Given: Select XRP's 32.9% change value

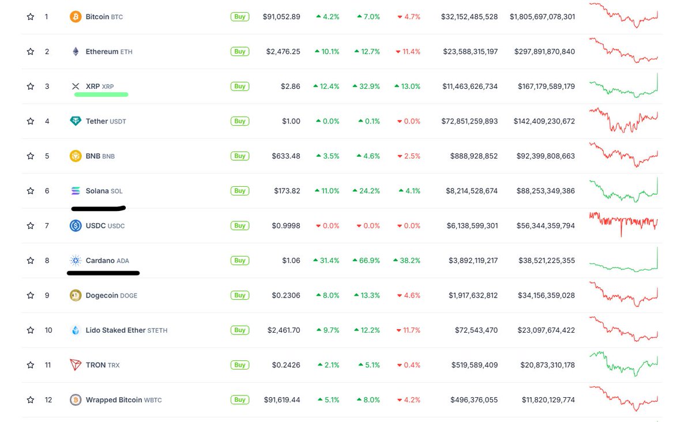Looking at the screenshot, I should tap(367, 86).
